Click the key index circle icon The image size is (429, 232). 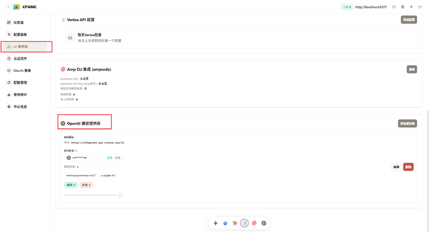[68, 158]
